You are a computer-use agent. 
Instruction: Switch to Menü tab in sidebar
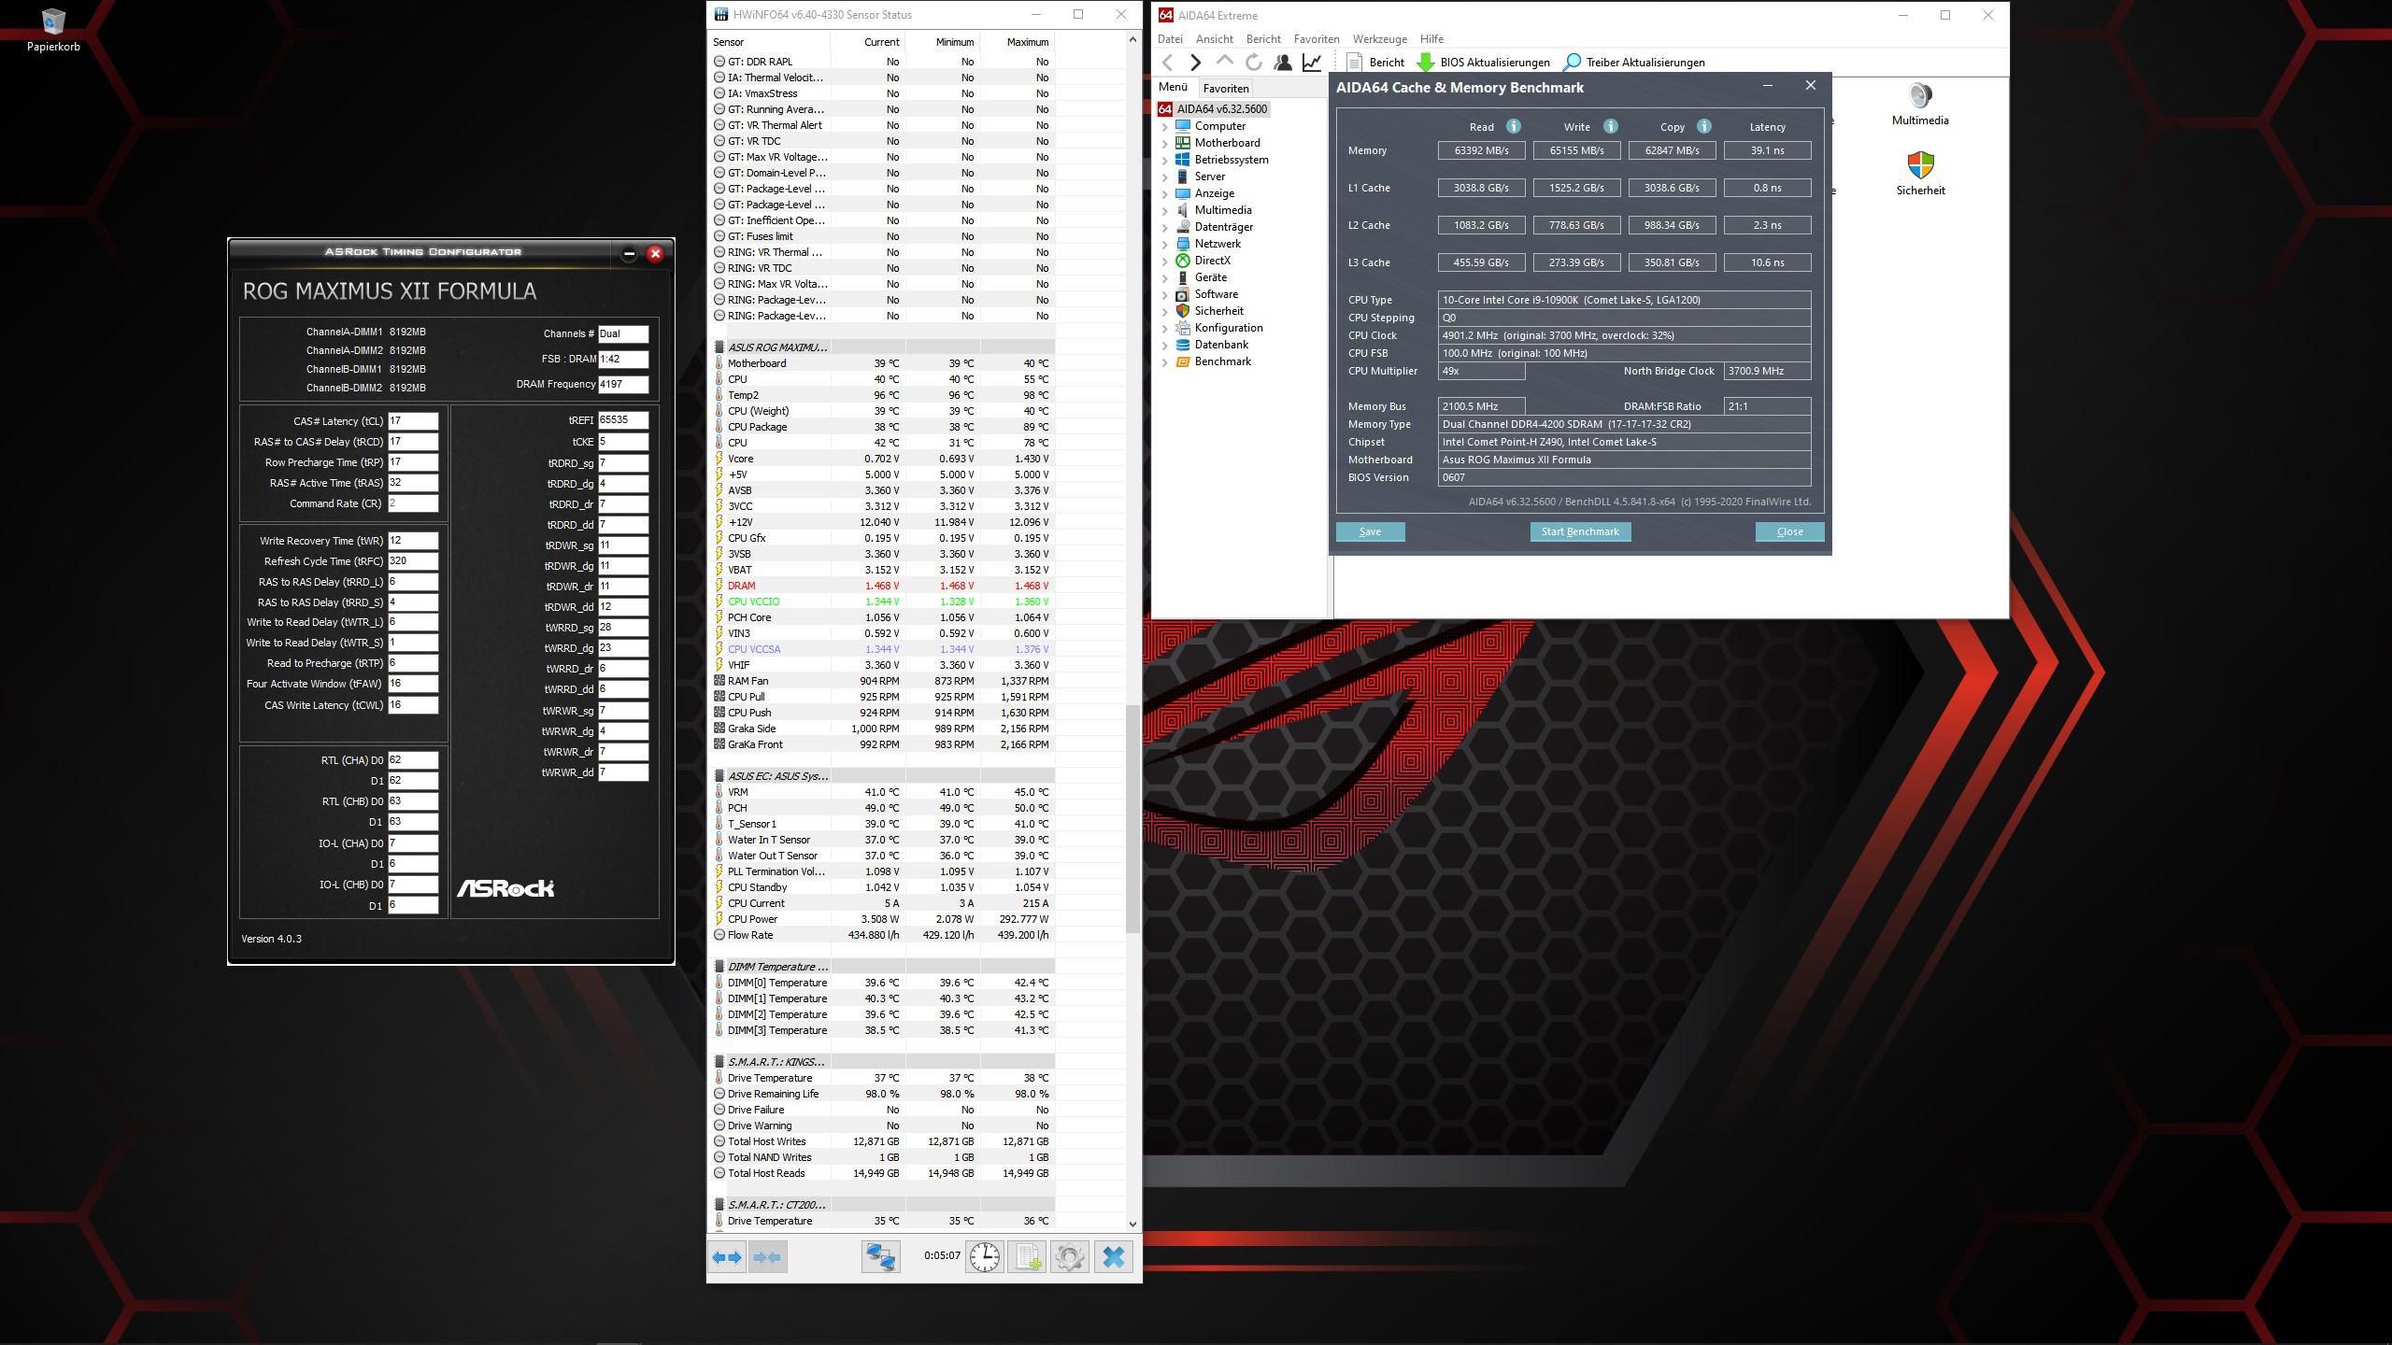tap(1173, 87)
